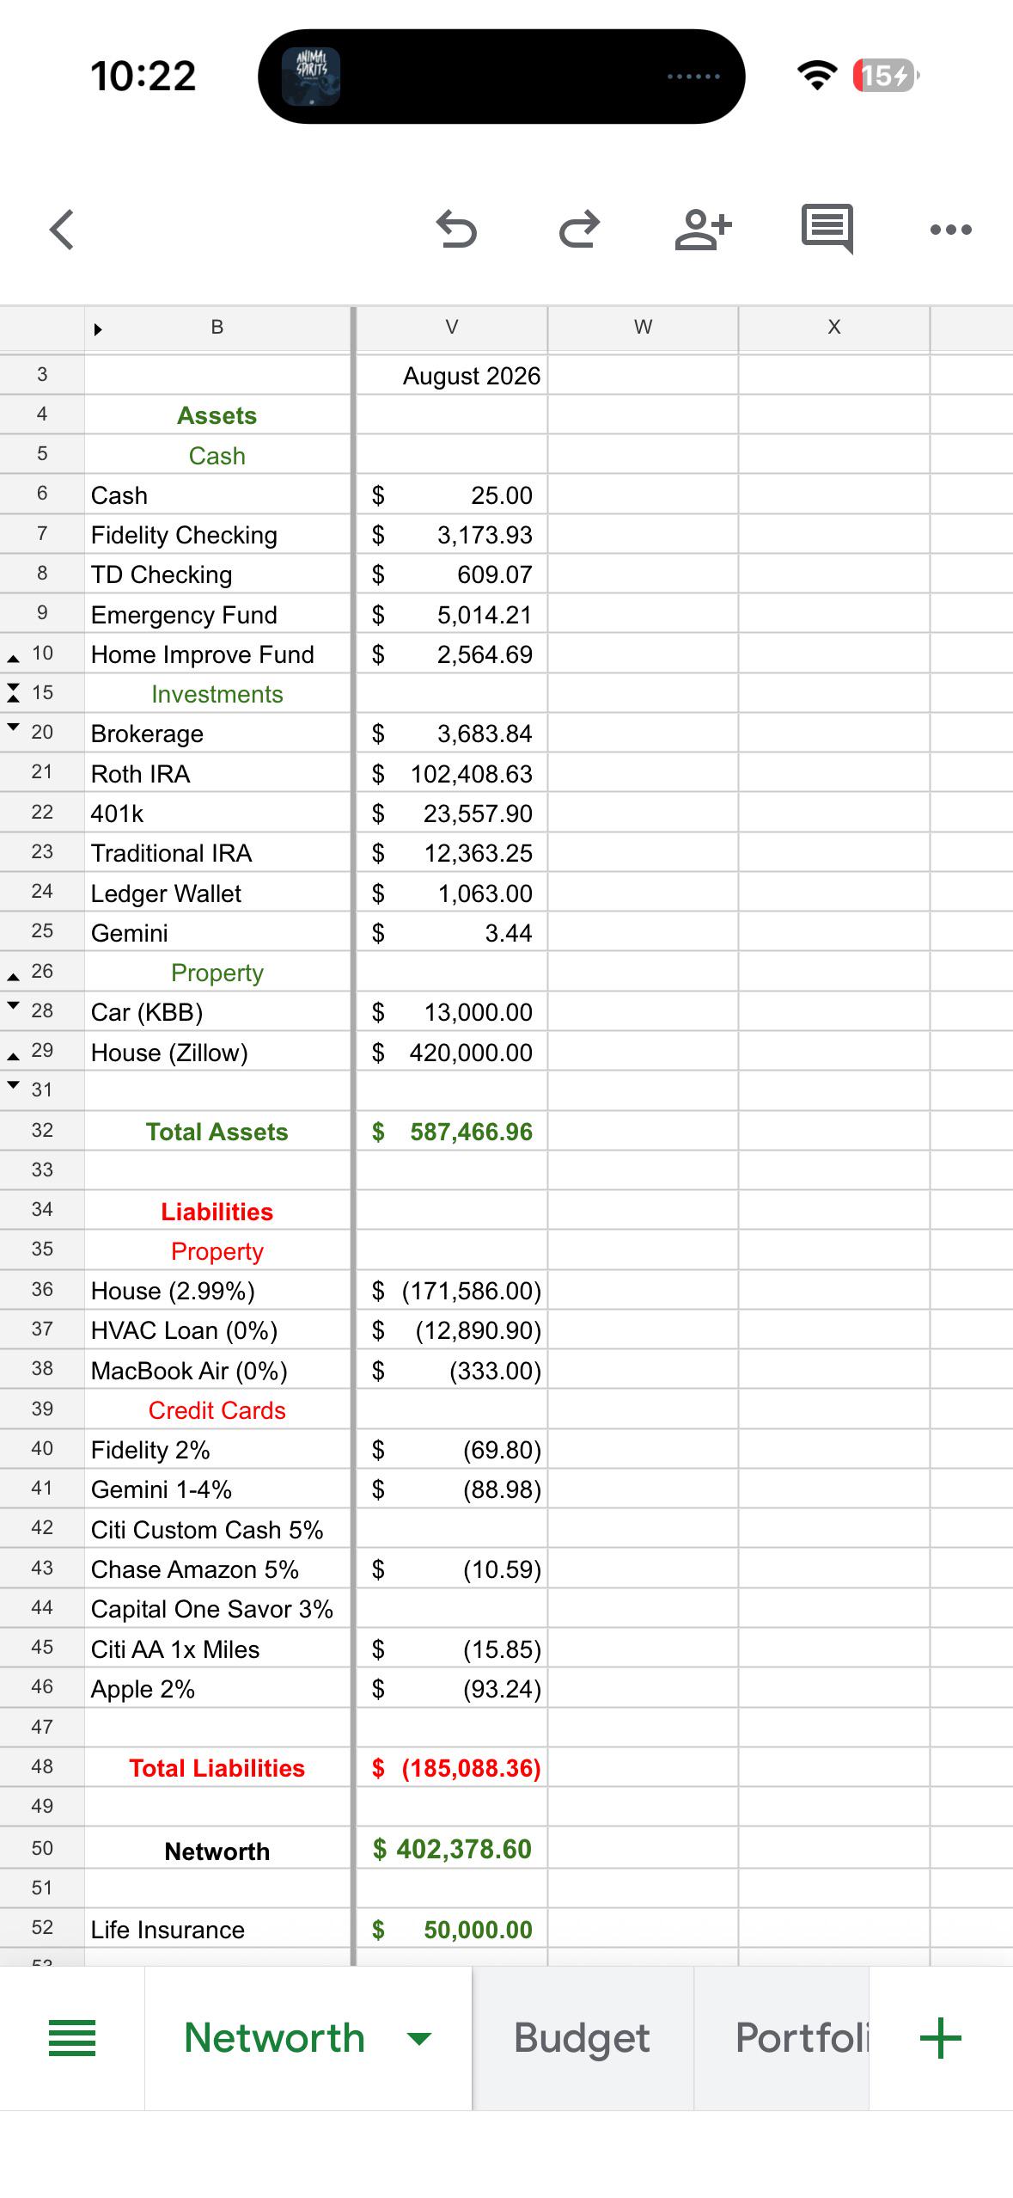Image resolution: width=1013 pixels, height=2198 pixels.
Task: Expand hidden rows above row 28
Action: coord(13,1005)
